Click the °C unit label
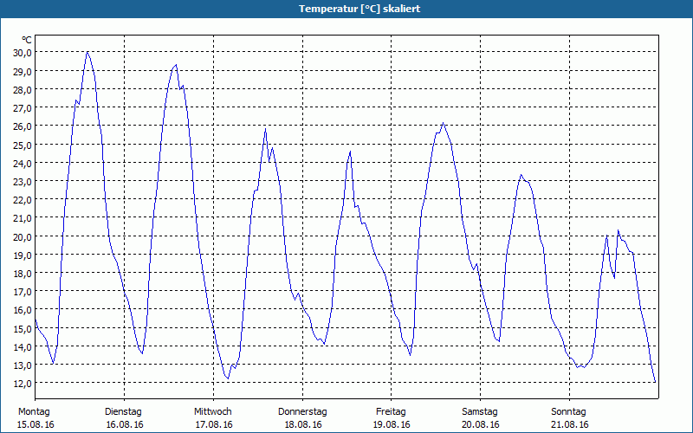Image resolution: width=693 pixels, height=433 pixels. coord(27,40)
